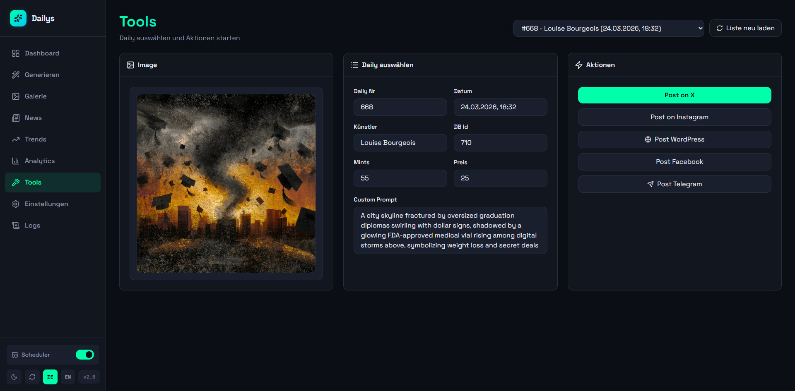795x391 pixels.
Task: Open Generieren via the magic wand icon
Action: (16, 75)
